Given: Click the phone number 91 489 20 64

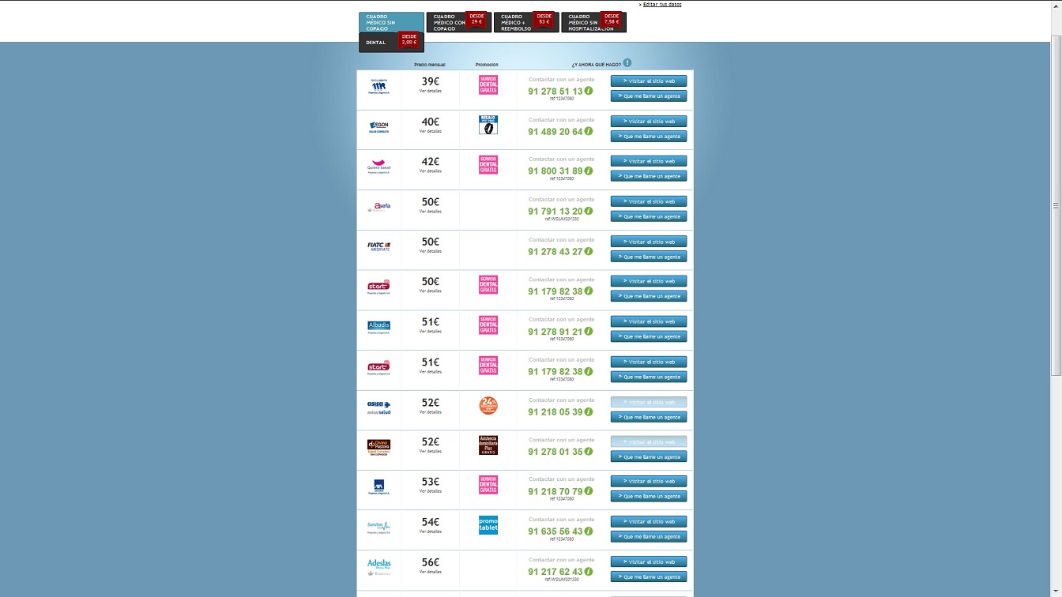Looking at the screenshot, I should 555,131.
